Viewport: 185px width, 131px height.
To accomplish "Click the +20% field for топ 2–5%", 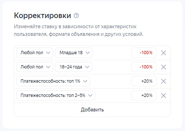I will pos(144,96).
